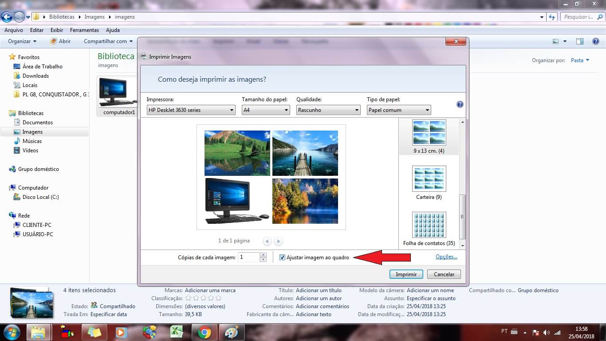Pick the Folha de contatos layout
Screen dimensions: 606x341
[429, 229]
